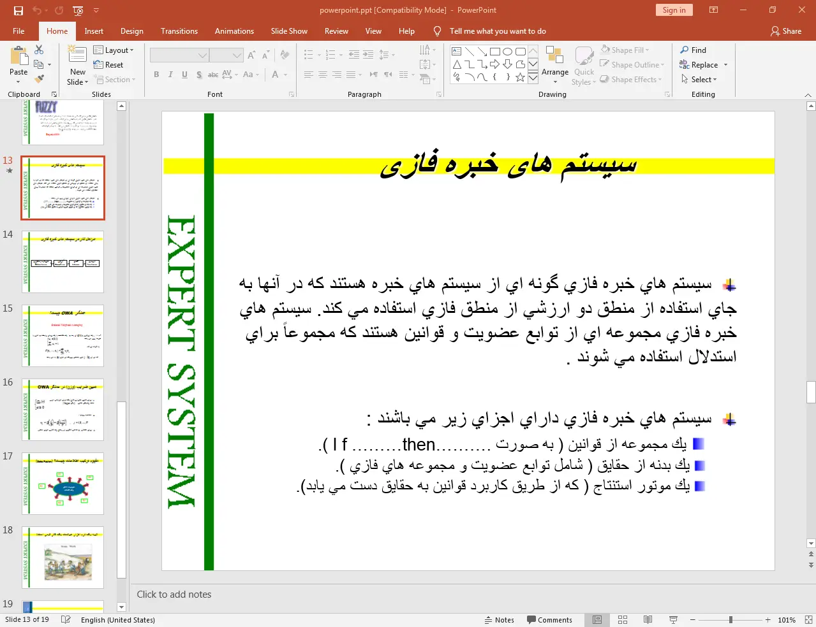Screen dimensions: 816x627
Task: Click the Arrange icon
Action: point(554,55)
